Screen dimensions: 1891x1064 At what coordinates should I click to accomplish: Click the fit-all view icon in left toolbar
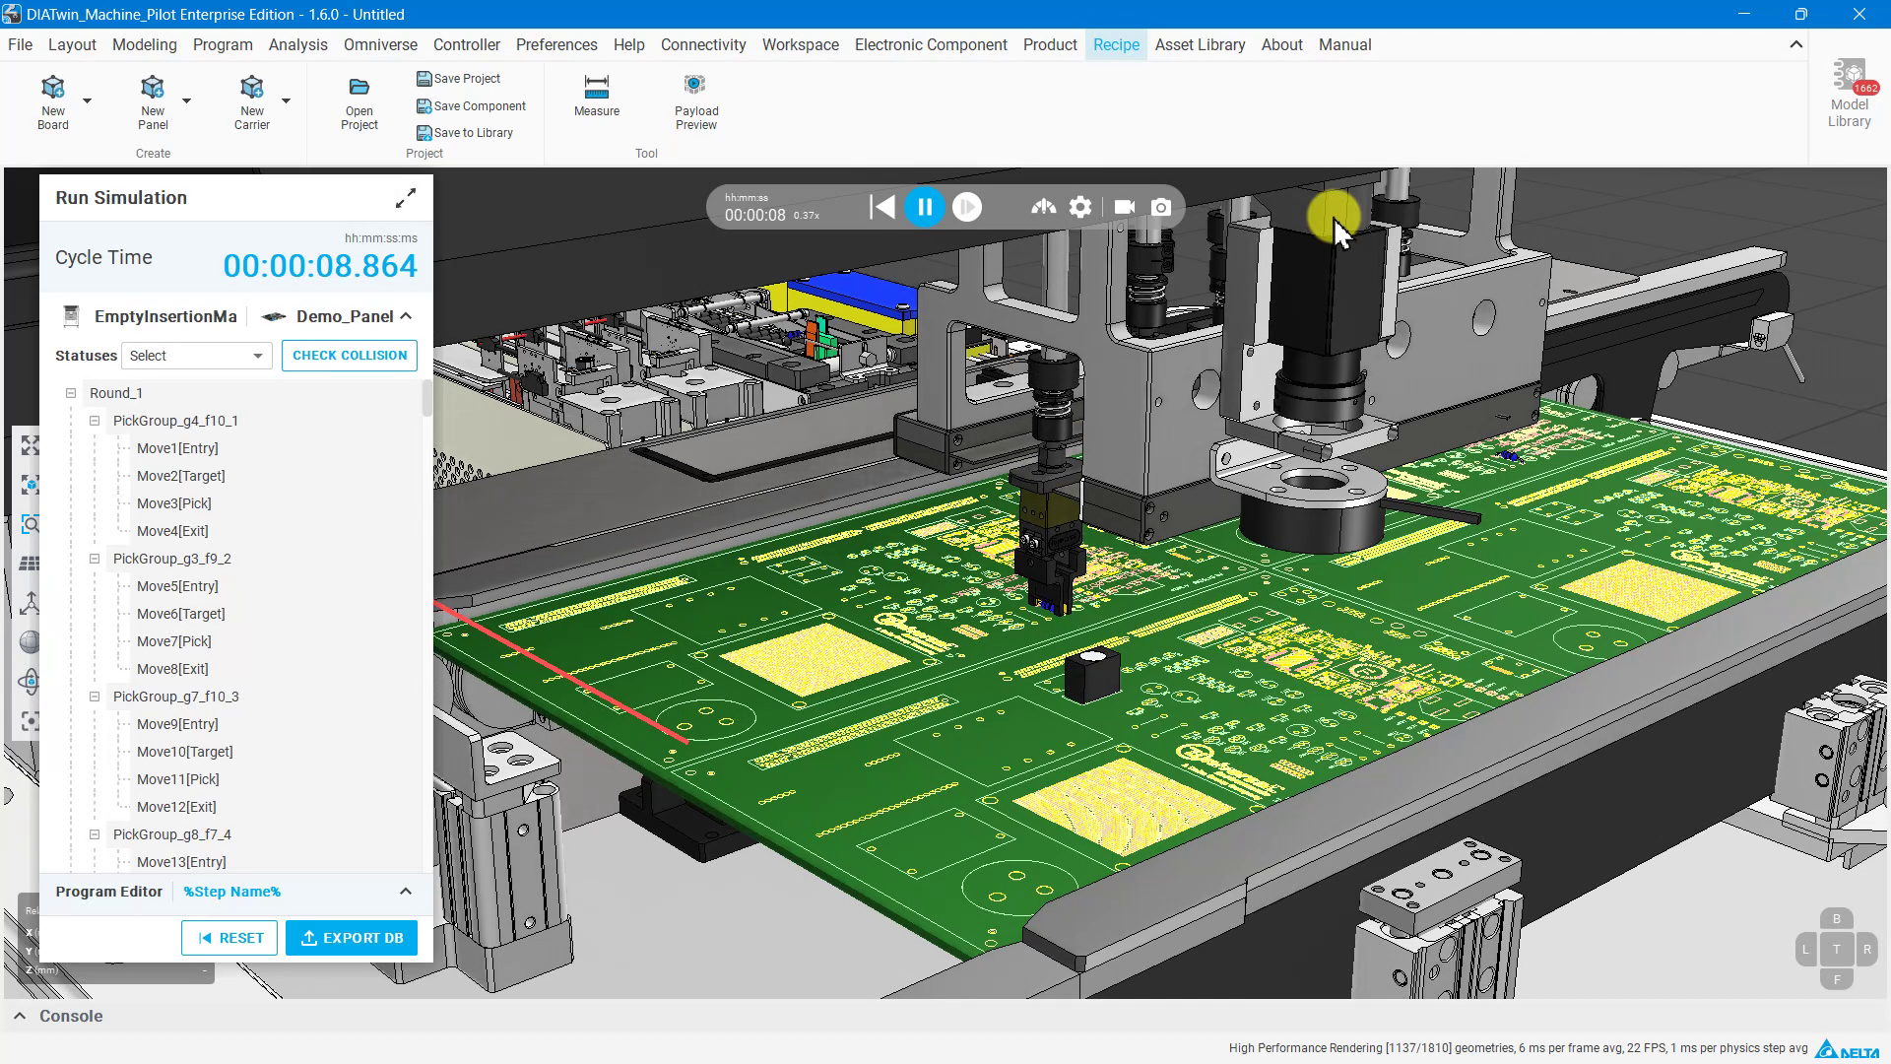click(x=31, y=445)
